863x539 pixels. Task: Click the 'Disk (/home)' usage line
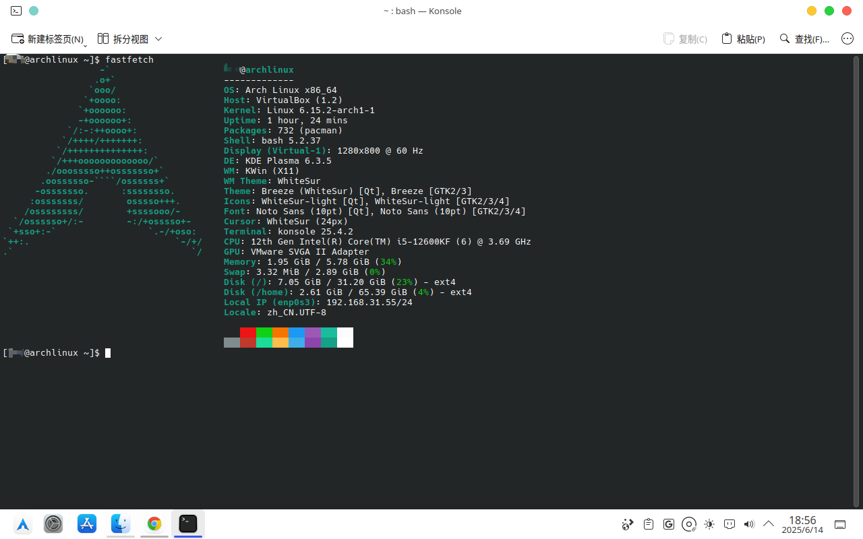coord(348,292)
